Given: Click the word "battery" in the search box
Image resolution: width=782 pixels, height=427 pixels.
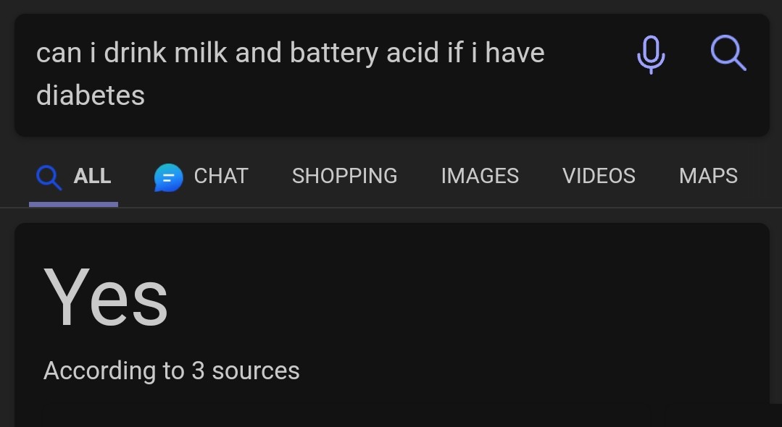Looking at the screenshot, I should [x=333, y=54].
